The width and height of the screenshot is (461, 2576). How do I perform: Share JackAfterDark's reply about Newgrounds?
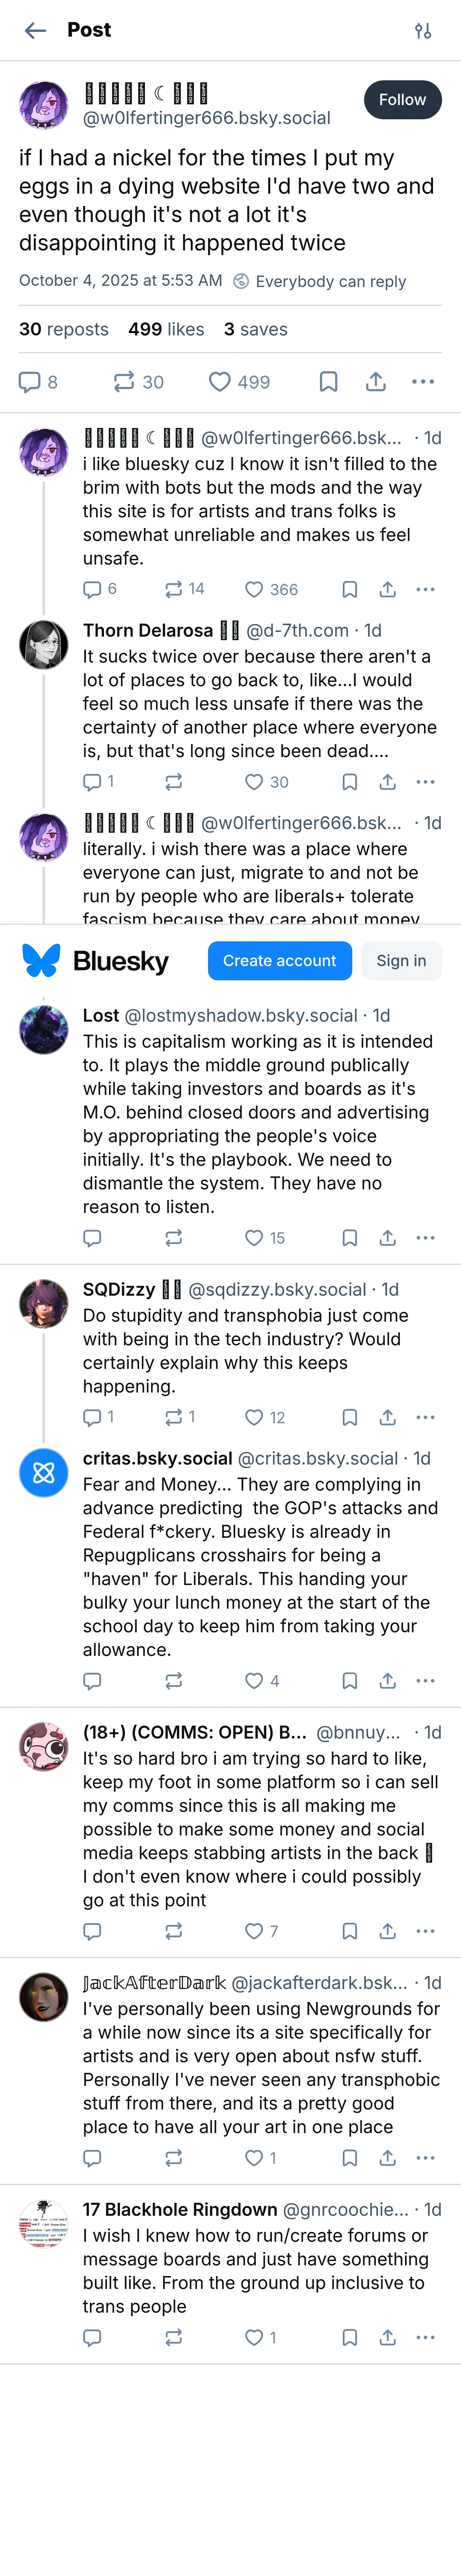click(387, 2158)
